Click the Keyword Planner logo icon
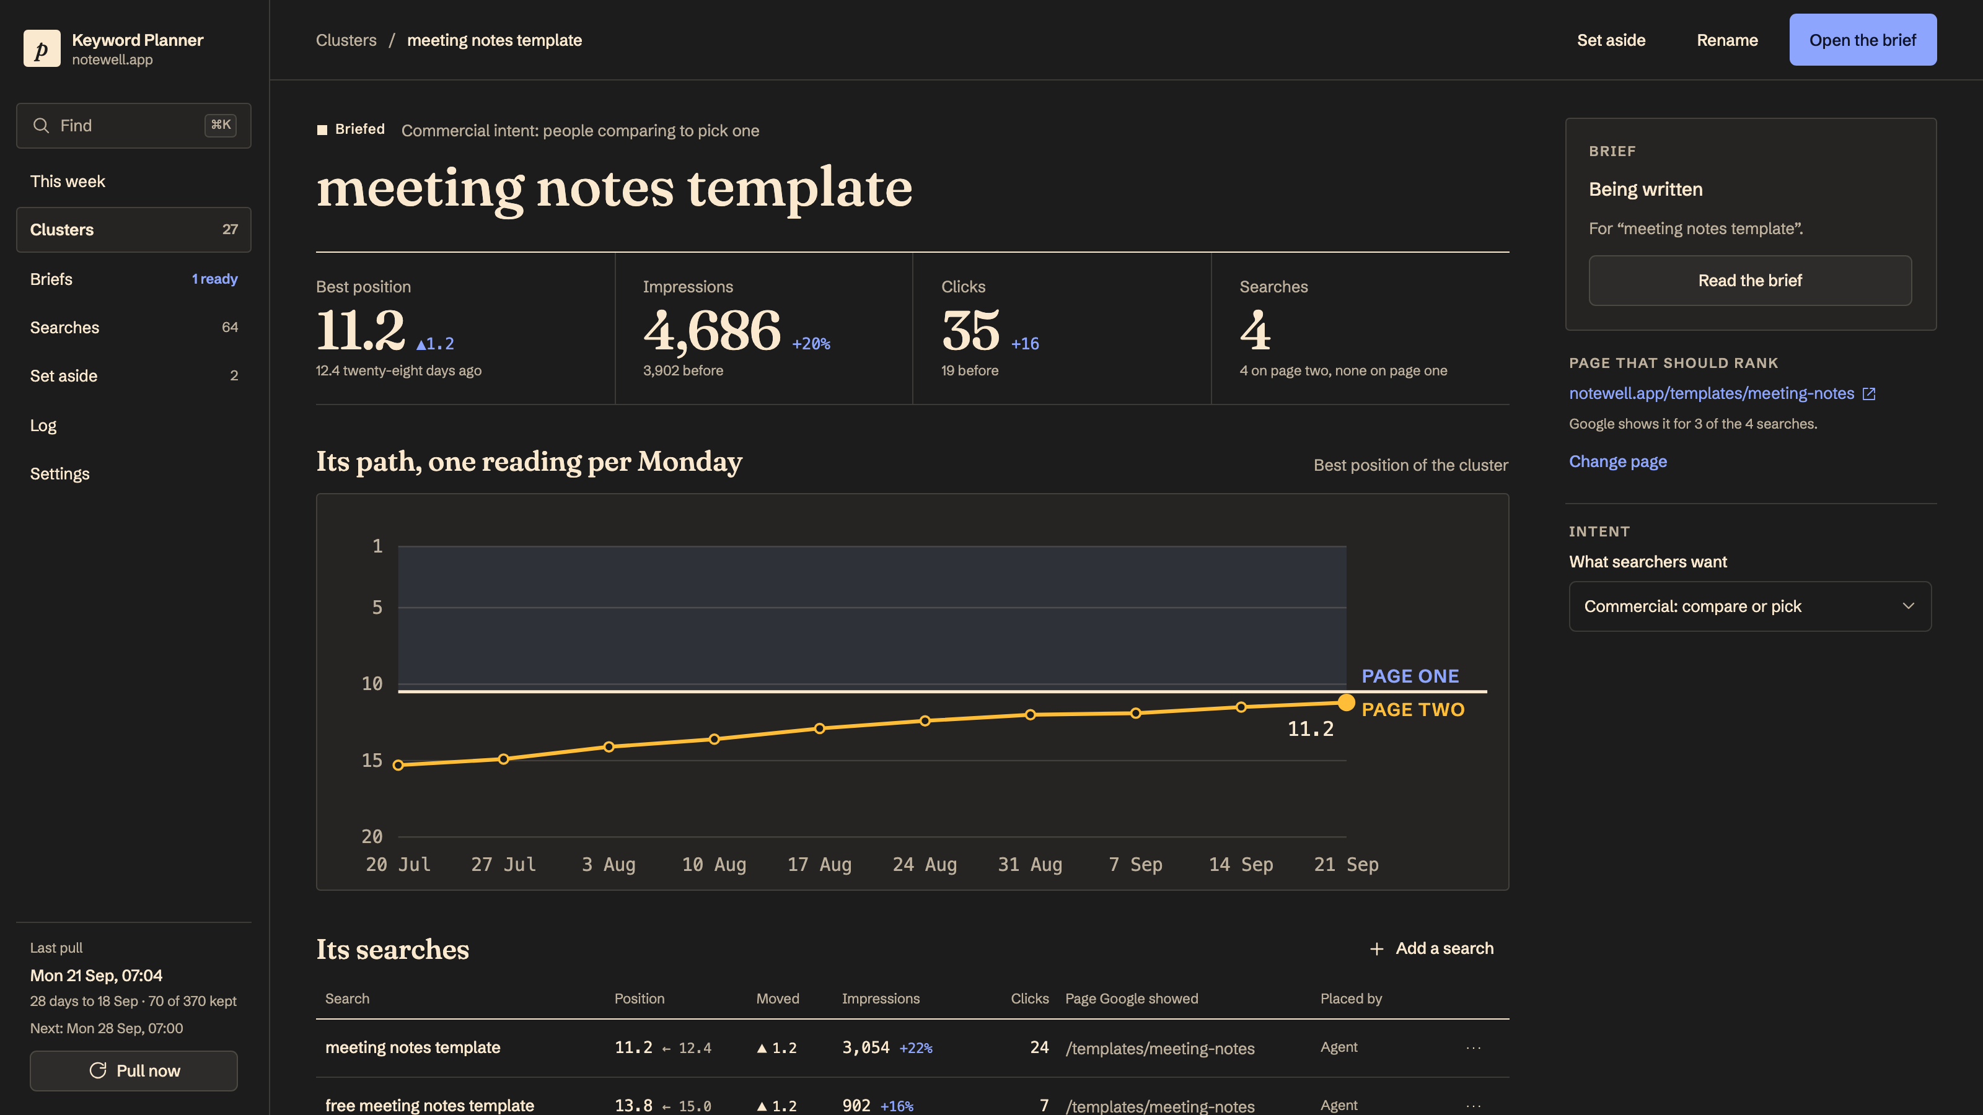This screenshot has width=1983, height=1115. pyautogui.click(x=42, y=48)
